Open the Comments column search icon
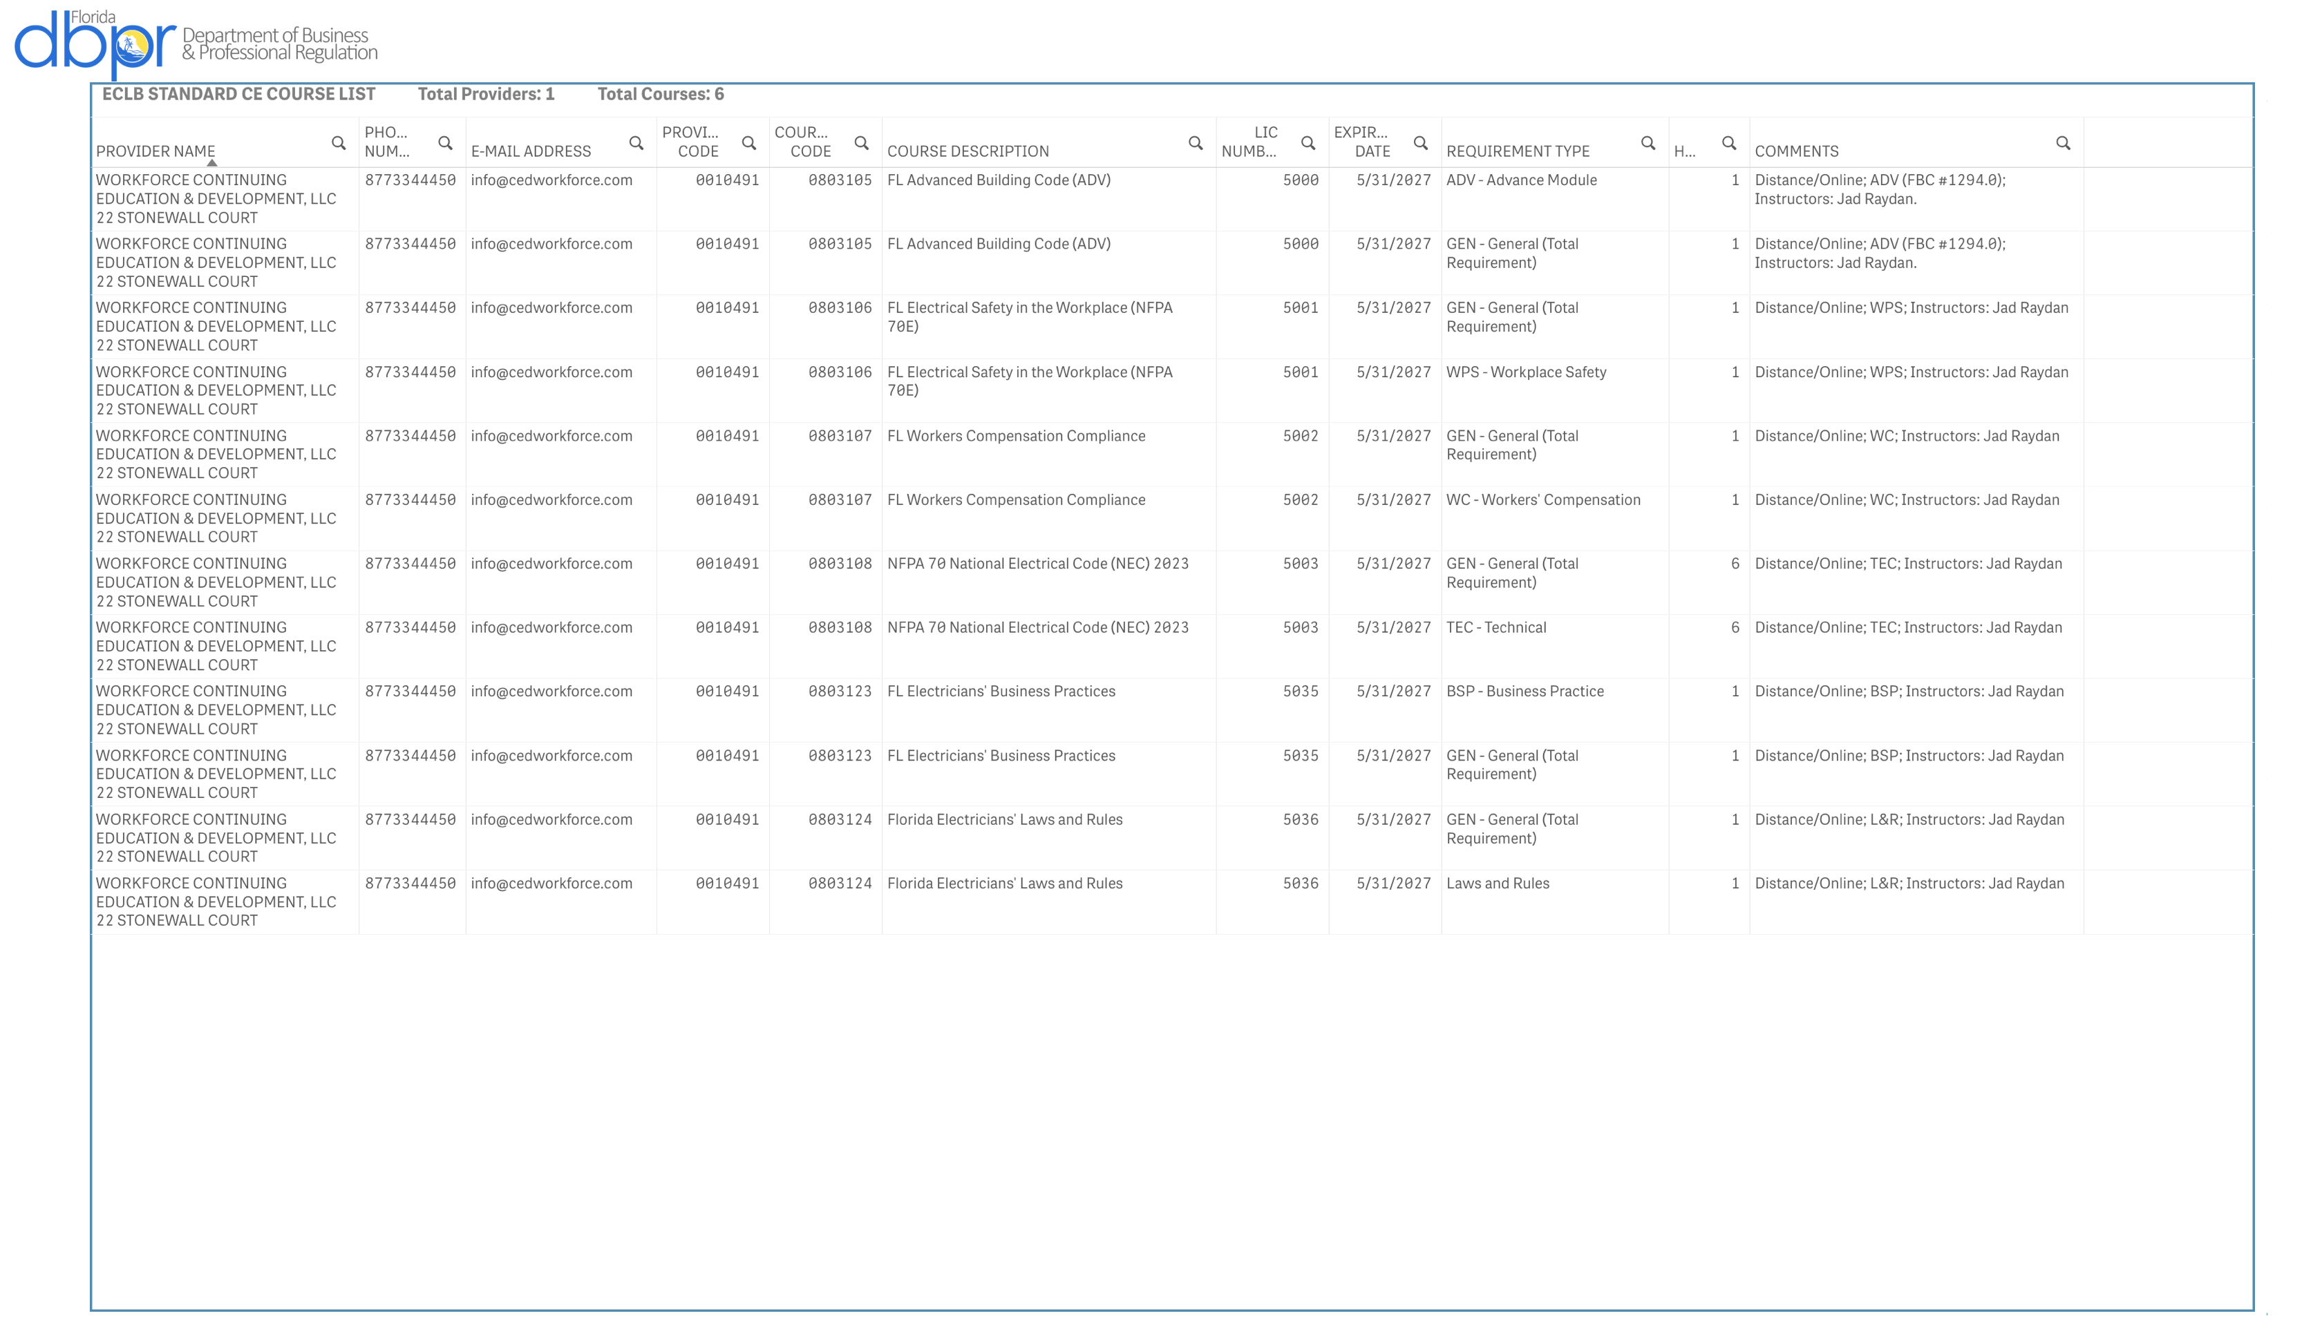Image resolution: width=2322 pixels, height=1325 pixels. [2063, 143]
